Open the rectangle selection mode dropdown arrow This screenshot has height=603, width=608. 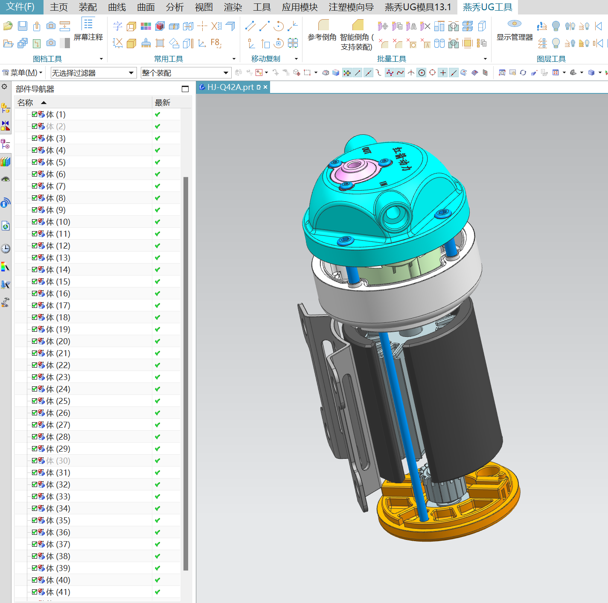(316, 73)
